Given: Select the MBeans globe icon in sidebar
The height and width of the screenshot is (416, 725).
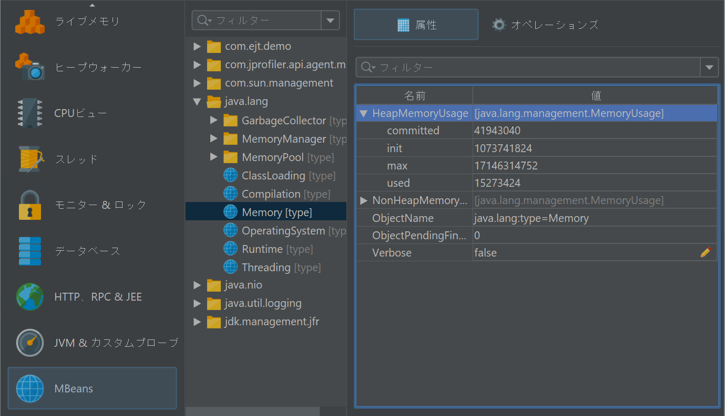Looking at the screenshot, I should click(30, 388).
